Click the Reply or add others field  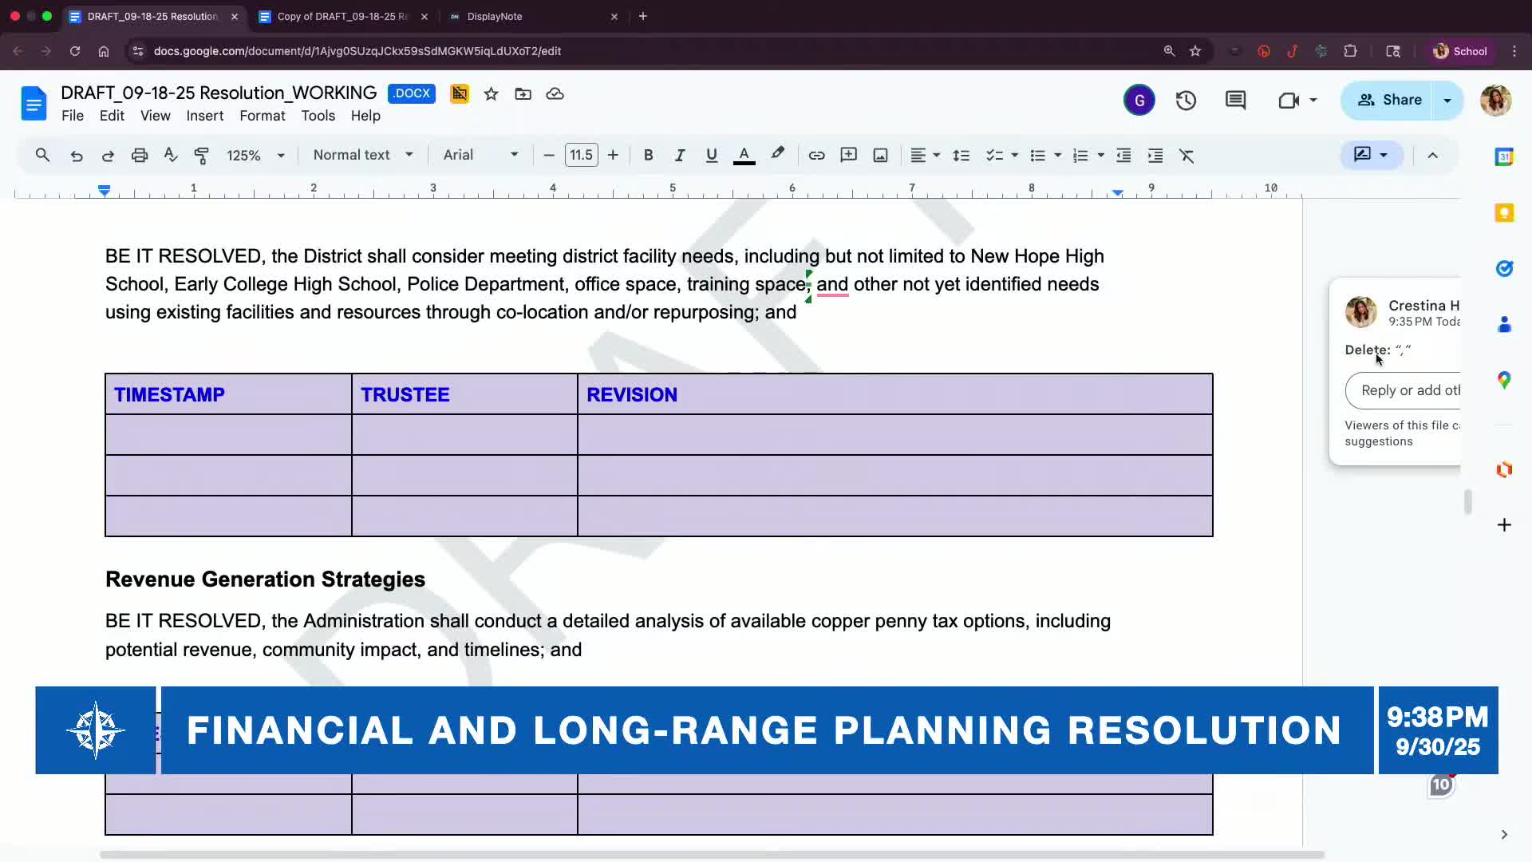click(x=1408, y=390)
